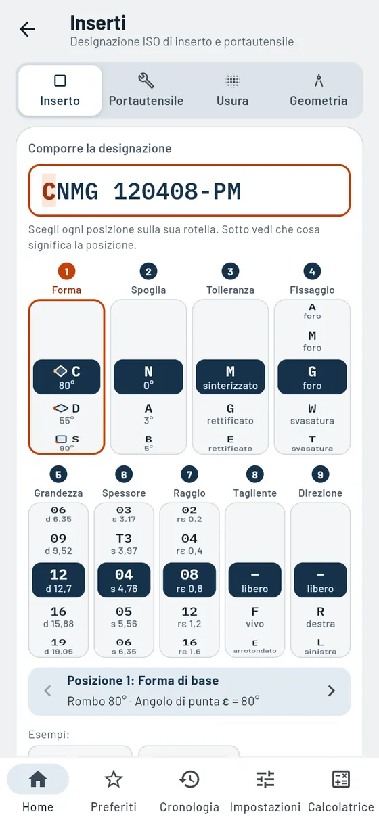Screen dimensions: 379x820
Task: Switch to the Inserto tab
Action: tap(60, 91)
